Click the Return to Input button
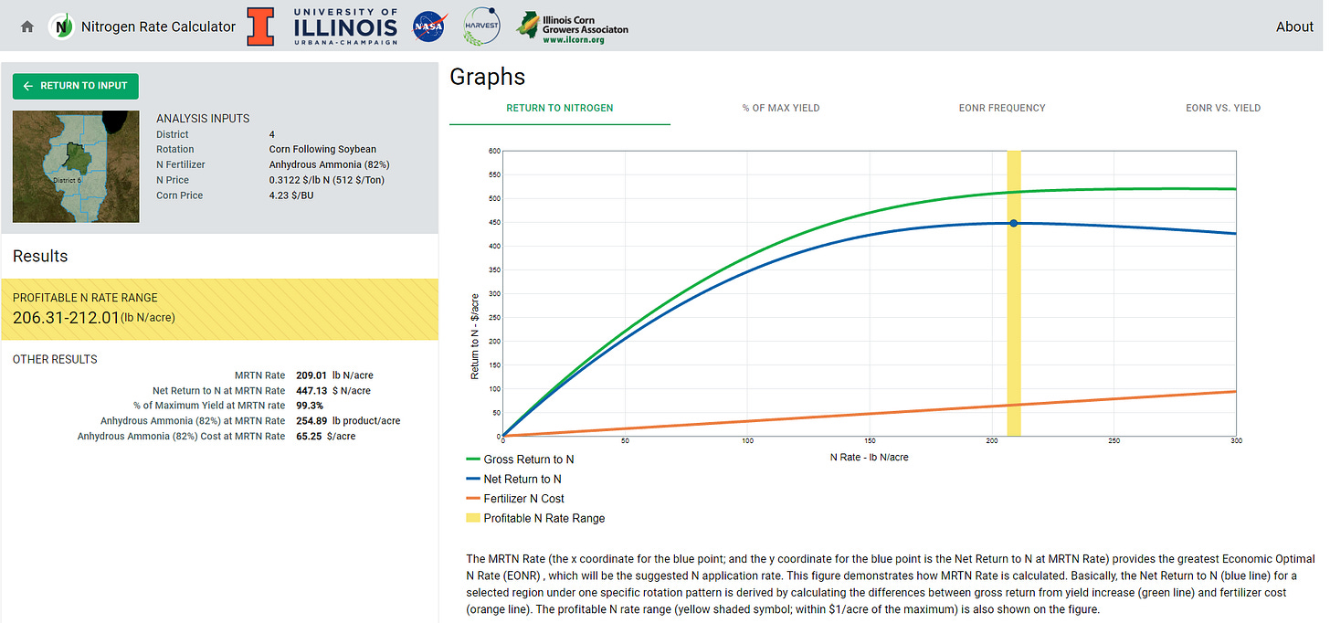1330x623 pixels. click(x=76, y=86)
